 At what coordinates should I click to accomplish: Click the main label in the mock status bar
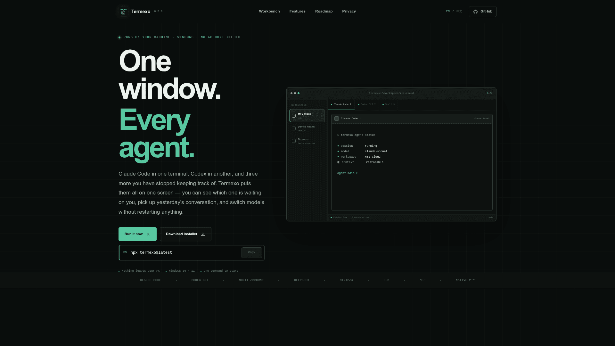491,218
